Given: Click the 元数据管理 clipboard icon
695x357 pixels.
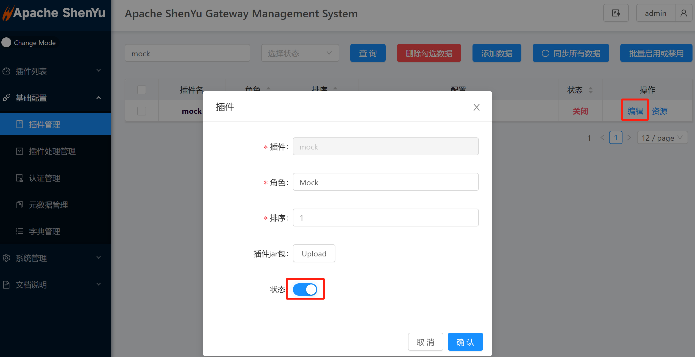Looking at the screenshot, I should 20,204.
